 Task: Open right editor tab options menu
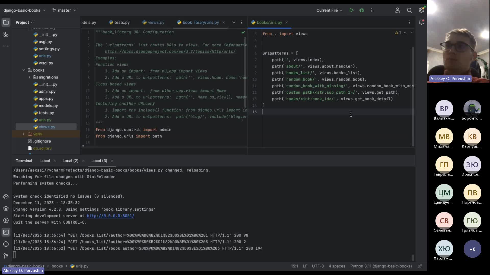tap(409, 22)
